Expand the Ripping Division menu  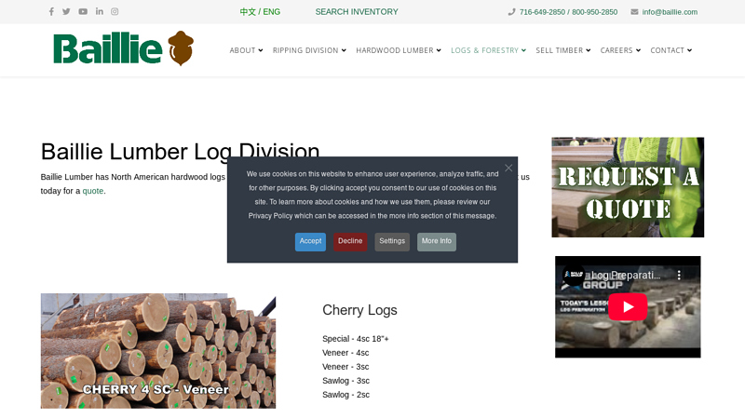tap(309, 50)
